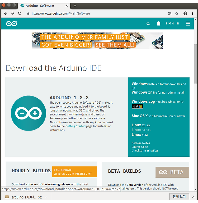The width and height of the screenshot is (198, 203).
Task: Download Linux 32 bits link
Action: click(141, 125)
